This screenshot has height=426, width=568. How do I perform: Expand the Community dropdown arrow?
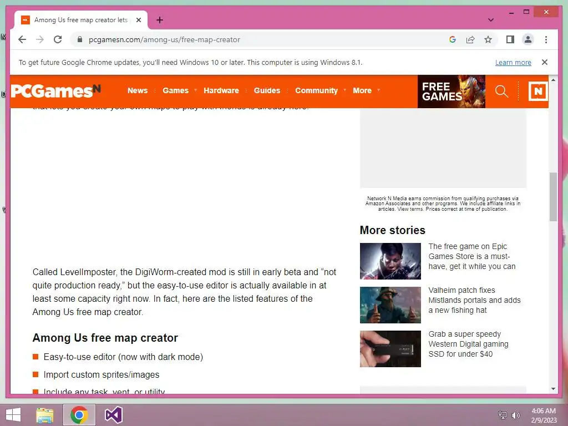(x=344, y=90)
